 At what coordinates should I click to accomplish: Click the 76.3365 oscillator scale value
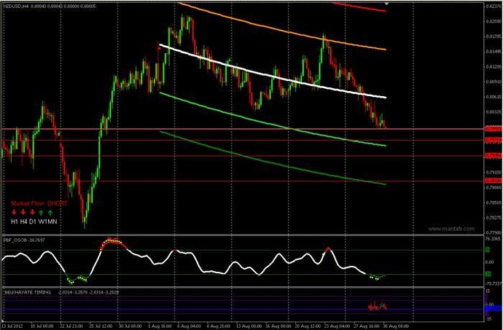[x=494, y=239]
